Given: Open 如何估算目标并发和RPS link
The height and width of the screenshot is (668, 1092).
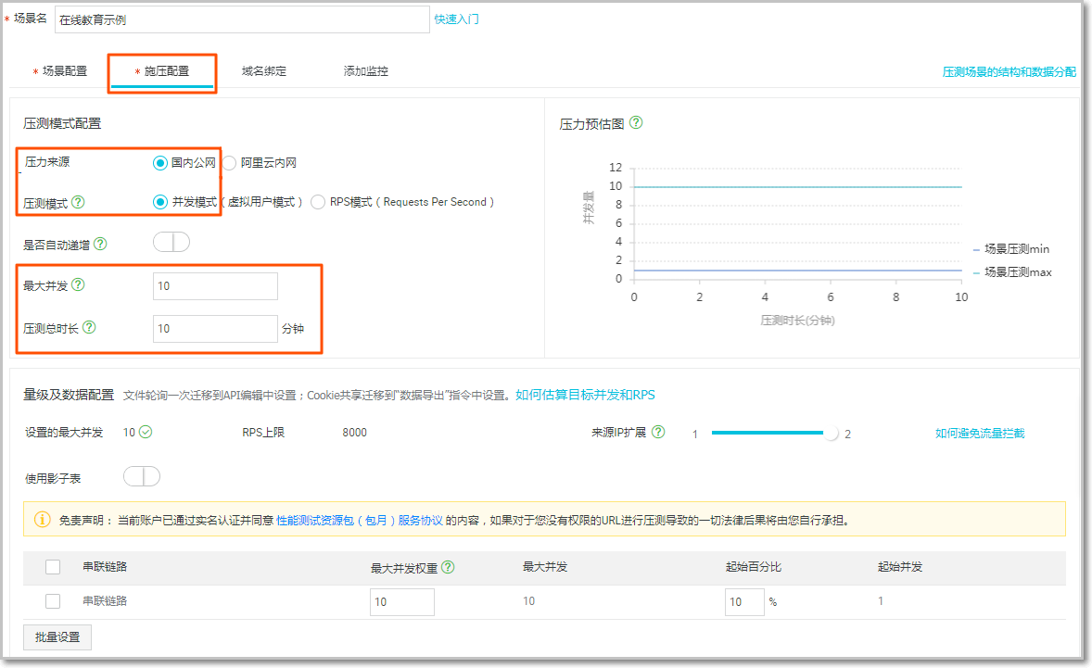Looking at the screenshot, I should tap(585, 395).
